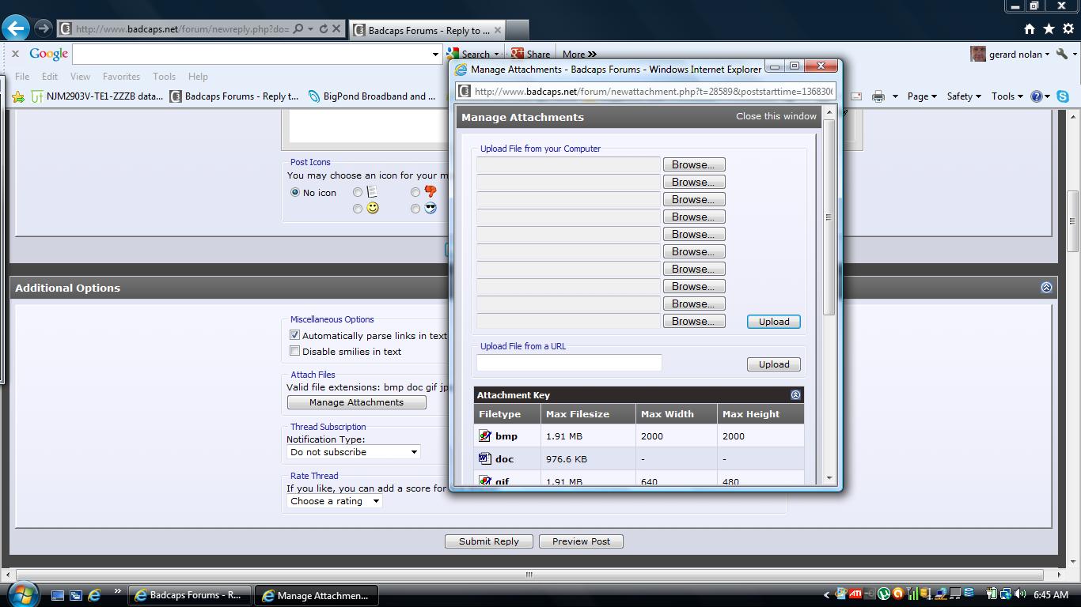Click the Skype icon in command bar

tap(1063, 96)
